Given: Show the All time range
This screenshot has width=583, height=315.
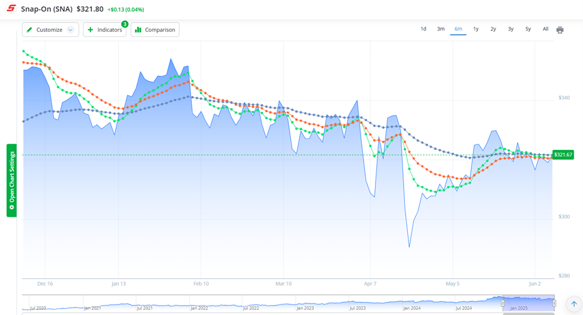Looking at the screenshot, I should [x=545, y=29].
